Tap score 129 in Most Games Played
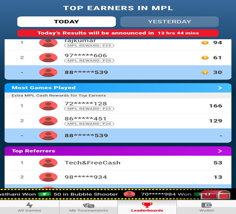 (x=216, y=121)
